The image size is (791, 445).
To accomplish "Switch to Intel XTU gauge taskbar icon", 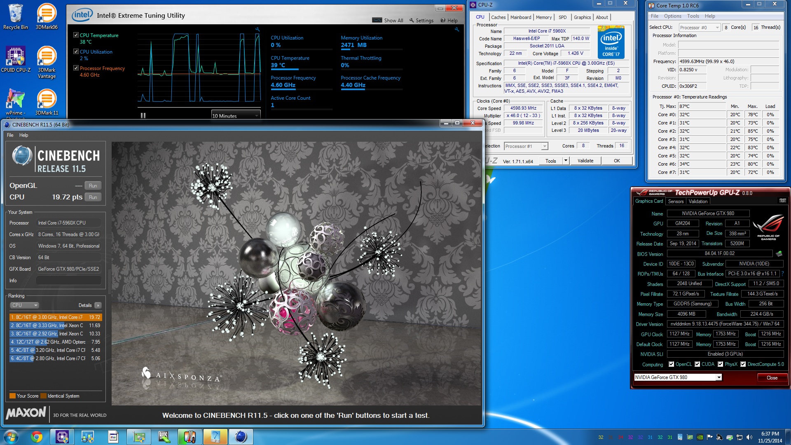I will (215, 437).
